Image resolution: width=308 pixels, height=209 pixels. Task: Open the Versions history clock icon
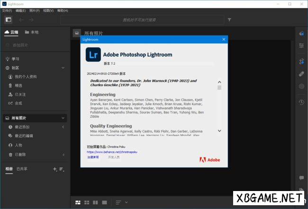pos(301,102)
